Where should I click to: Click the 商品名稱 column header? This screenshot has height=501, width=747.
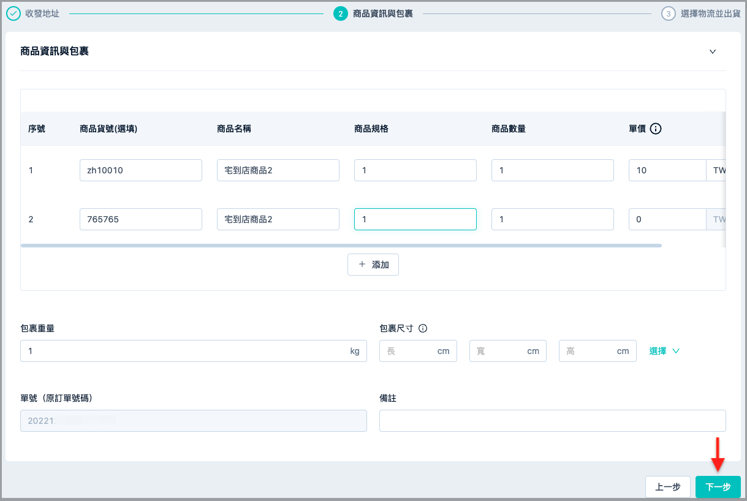(x=234, y=129)
